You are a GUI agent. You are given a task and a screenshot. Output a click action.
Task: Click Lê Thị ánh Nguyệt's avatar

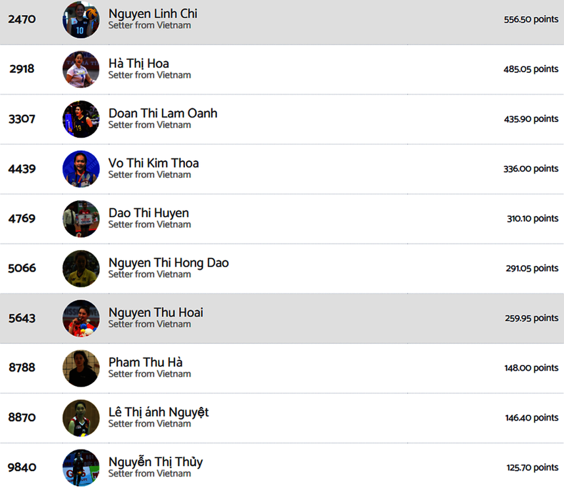[81, 418]
